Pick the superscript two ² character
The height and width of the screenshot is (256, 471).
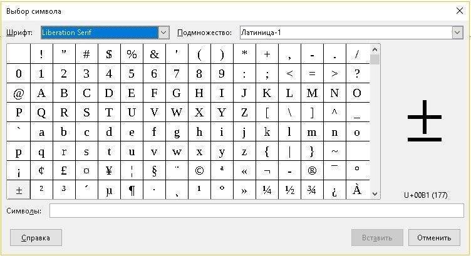pyautogui.click(x=41, y=190)
